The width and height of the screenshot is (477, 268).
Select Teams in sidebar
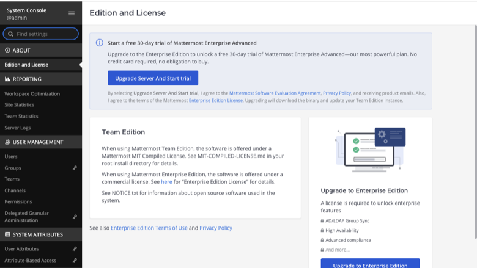(12, 179)
